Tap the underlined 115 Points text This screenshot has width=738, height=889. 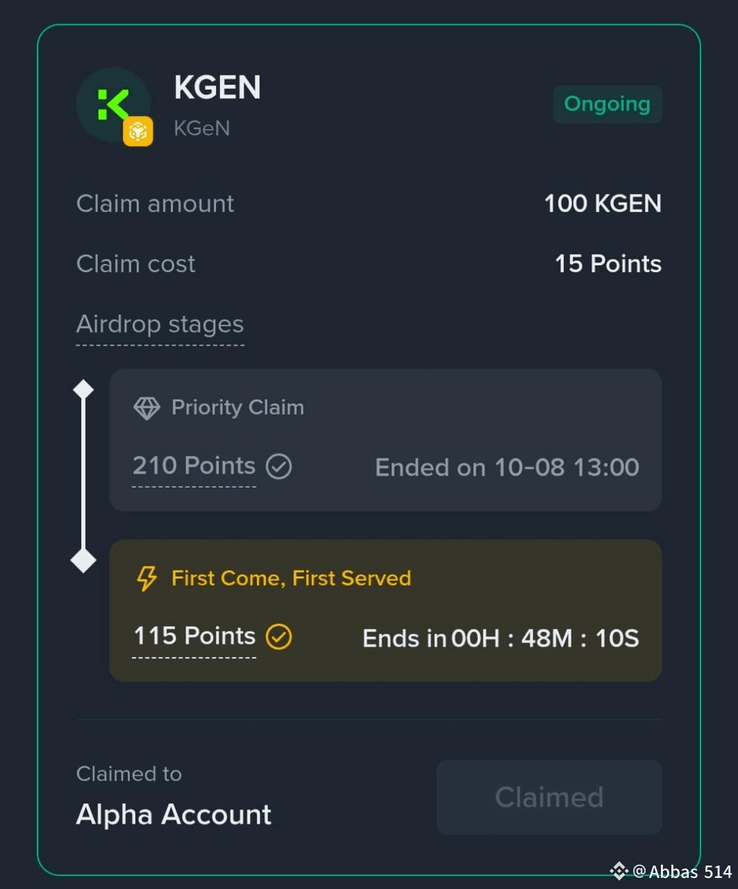click(x=194, y=636)
